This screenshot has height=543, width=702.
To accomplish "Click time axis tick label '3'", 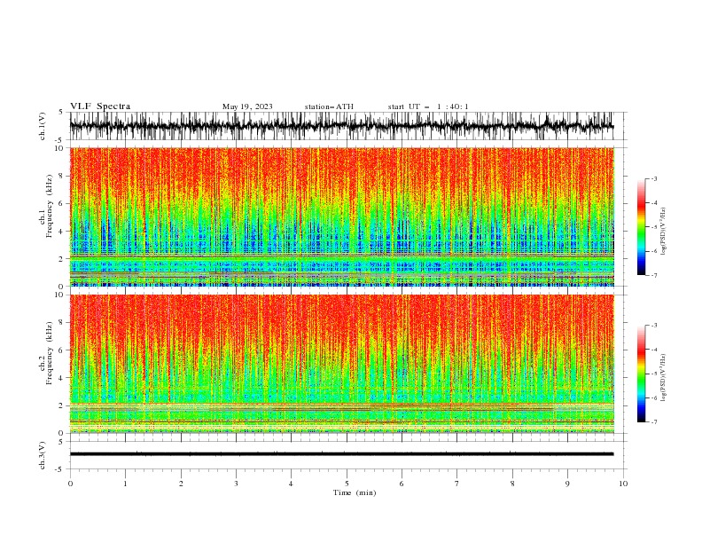I will [x=236, y=484].
